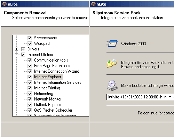The width and height of the screenshot is (174, 137).
Task: Collapse the Internet Utilities tree node
Action: coord(16,55)
